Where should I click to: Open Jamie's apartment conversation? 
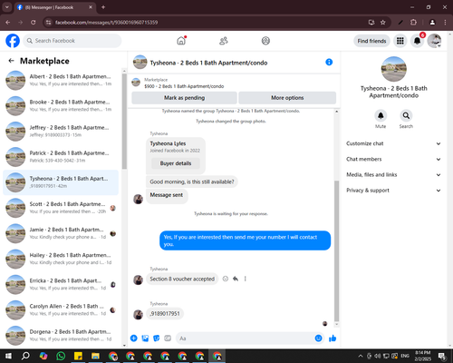click(x=61, y=233)
